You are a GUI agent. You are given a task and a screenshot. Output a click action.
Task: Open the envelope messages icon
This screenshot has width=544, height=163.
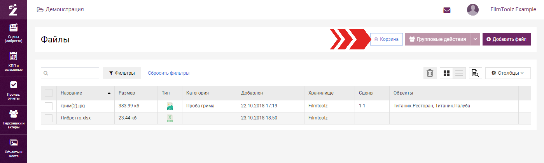[x=447, y=10]
